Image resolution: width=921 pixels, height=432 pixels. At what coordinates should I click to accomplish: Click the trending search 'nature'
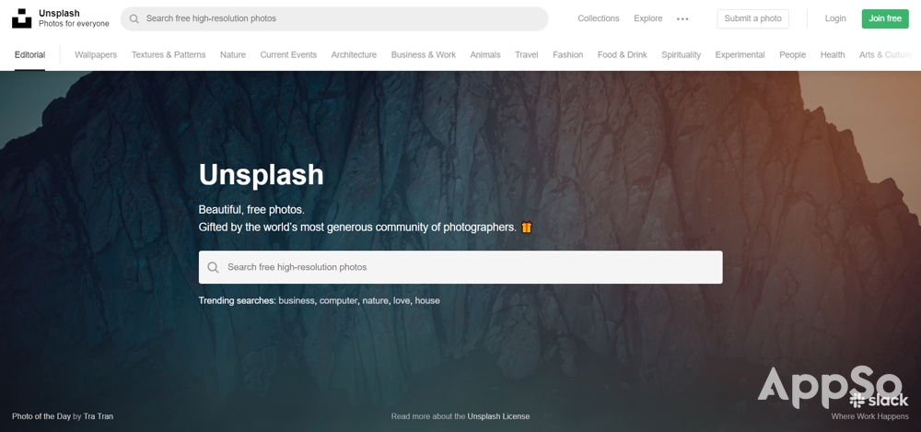click(x=375, y=300)
